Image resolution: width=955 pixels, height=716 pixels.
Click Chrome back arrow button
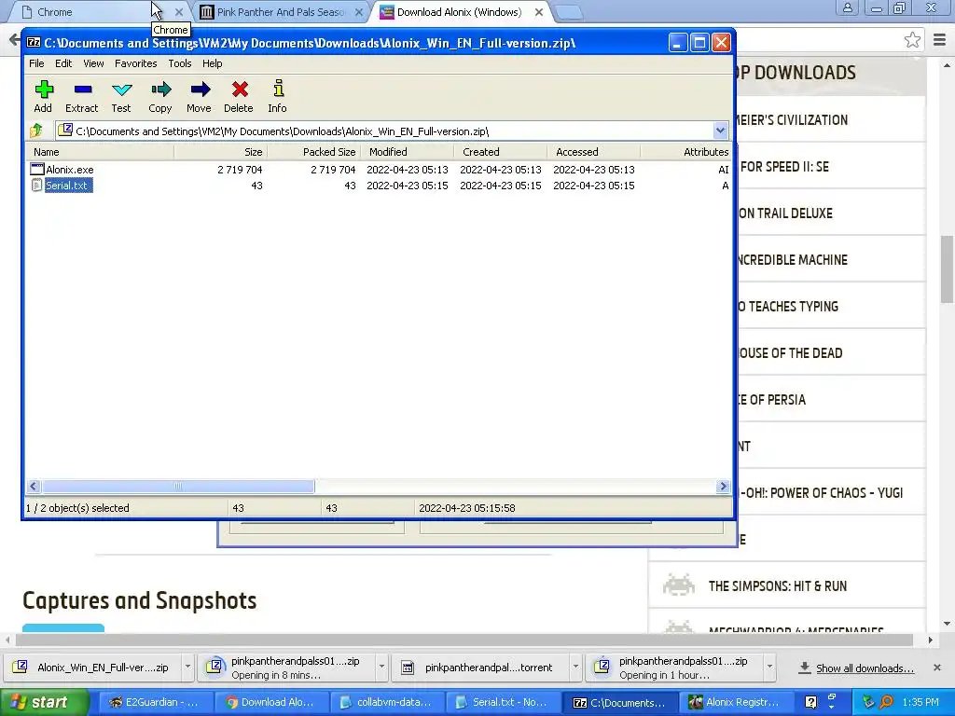coord(14,40)
